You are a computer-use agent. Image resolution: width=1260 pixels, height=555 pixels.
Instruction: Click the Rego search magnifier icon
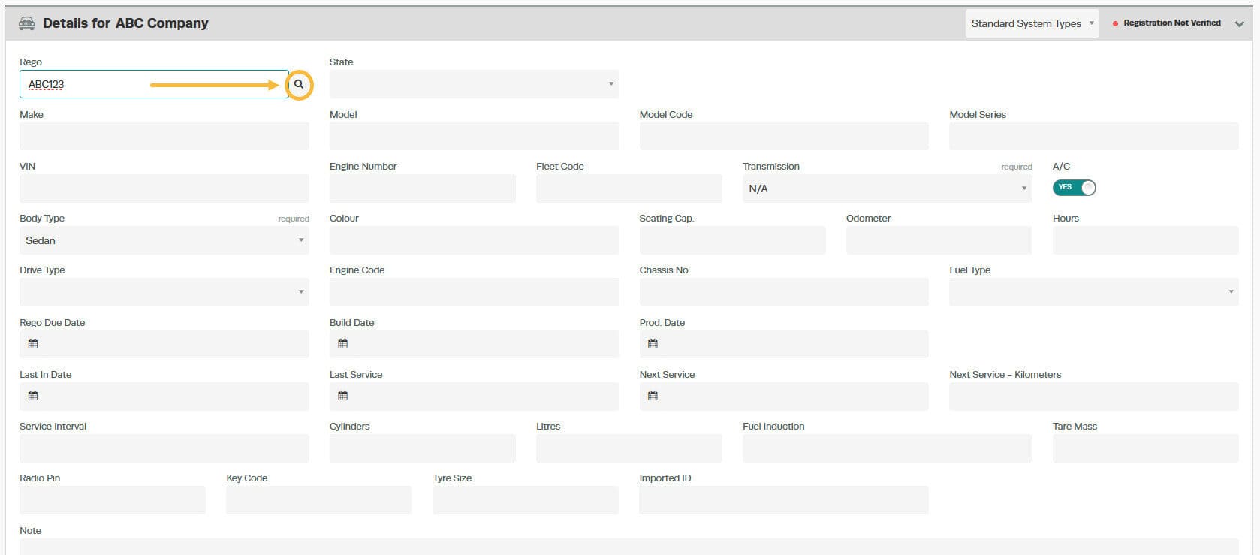click(299, 84)
